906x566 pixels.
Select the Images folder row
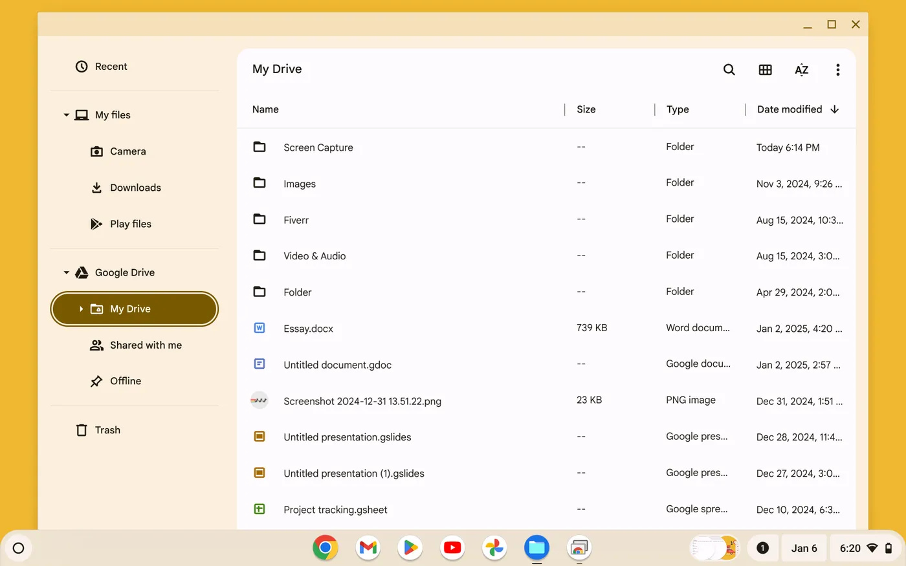pos(546,184)
